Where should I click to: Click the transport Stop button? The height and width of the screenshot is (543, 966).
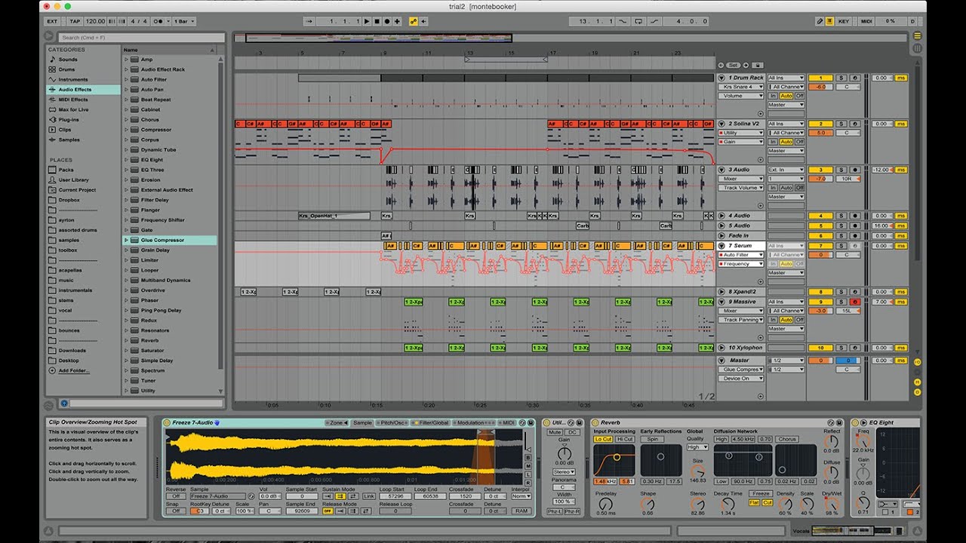point(377,21)
